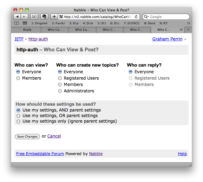Image resolution: width=203 pixels, height=182 pixels.
Task: Expand the Graham Perrin user dropdown arrow
Action: [x=185, y=39]
